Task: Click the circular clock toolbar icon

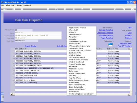Action: 56,9
